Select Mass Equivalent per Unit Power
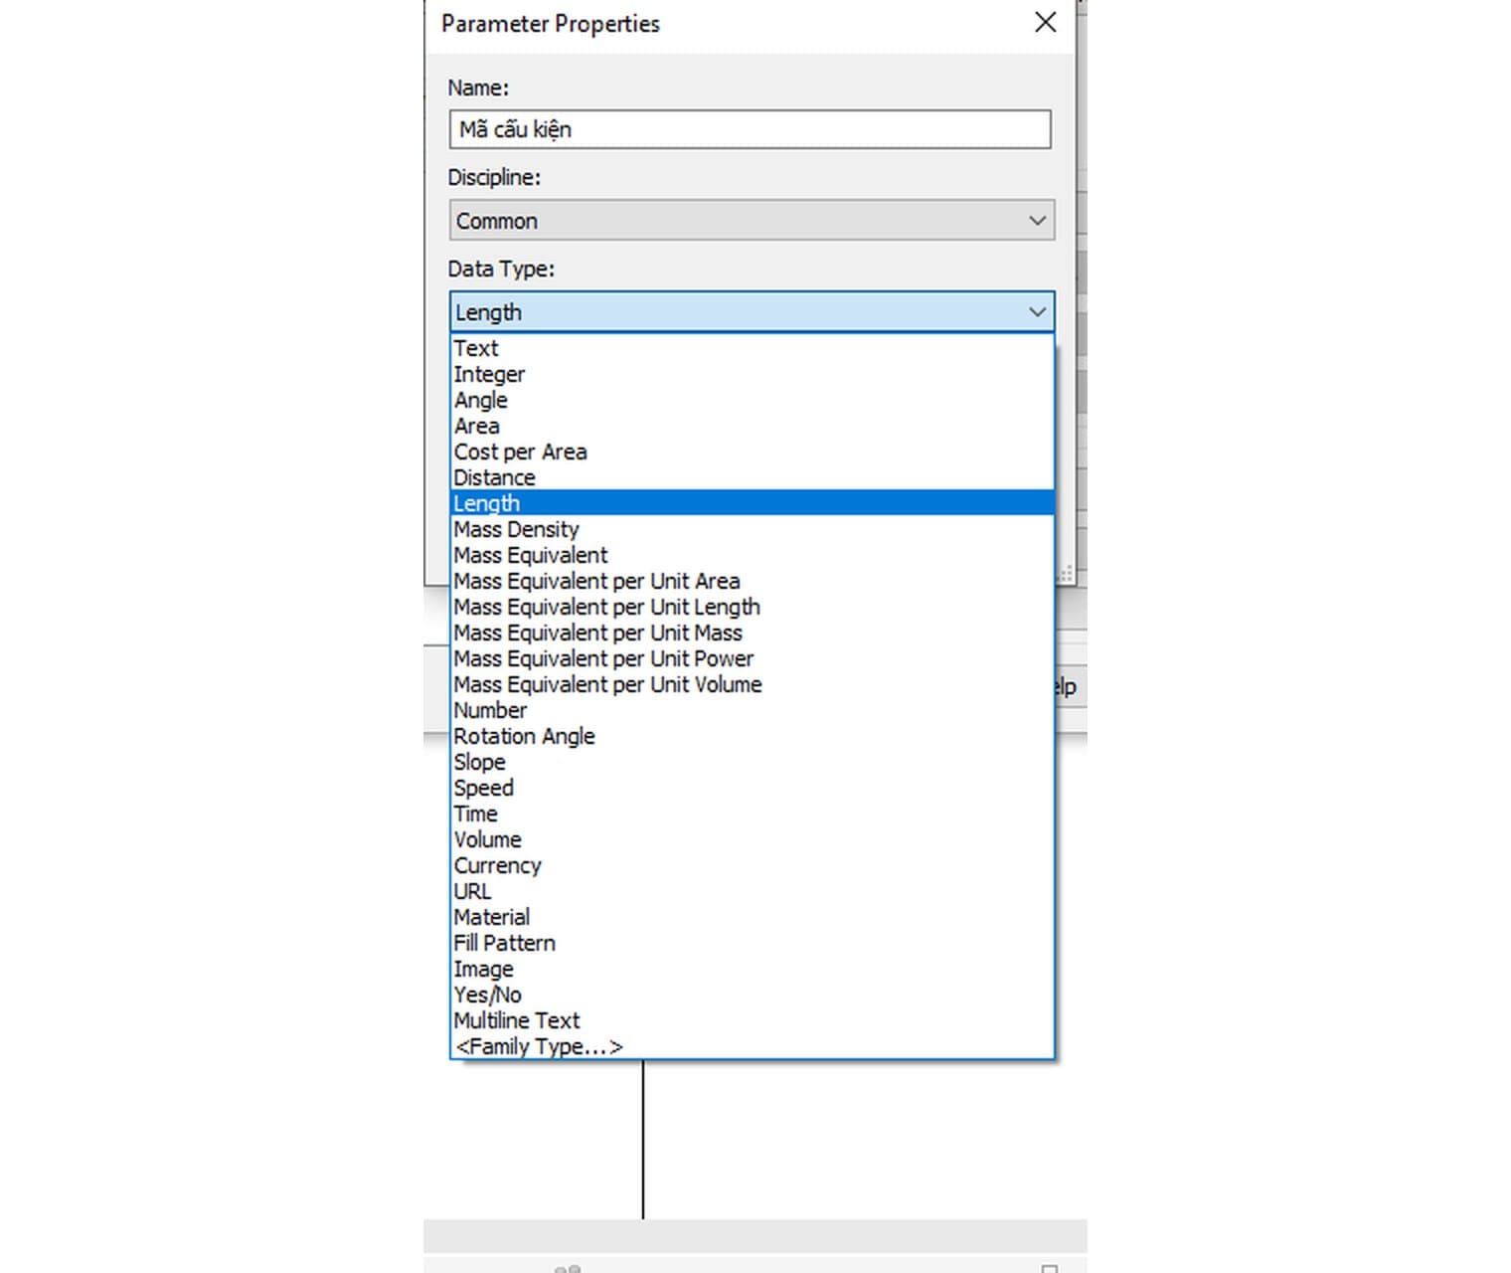 (752, 658)
